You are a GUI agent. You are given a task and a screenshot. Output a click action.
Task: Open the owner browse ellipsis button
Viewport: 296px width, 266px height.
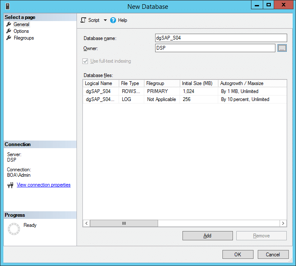point(282,48)
